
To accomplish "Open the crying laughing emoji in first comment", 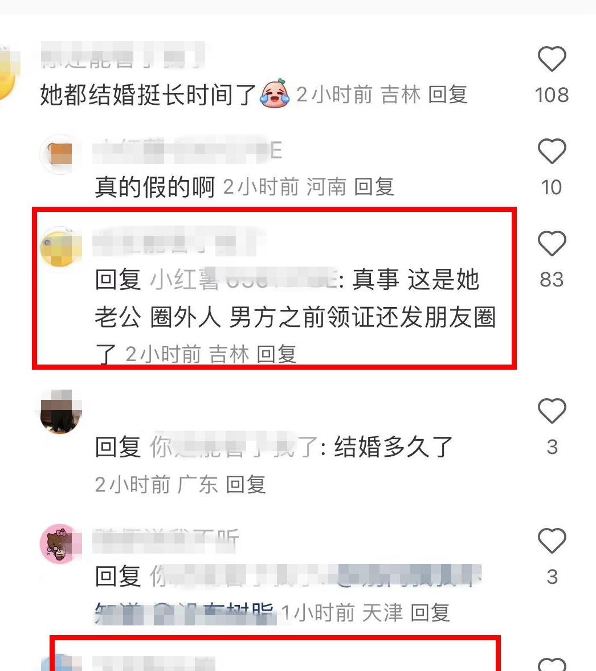I will point(275,94).
